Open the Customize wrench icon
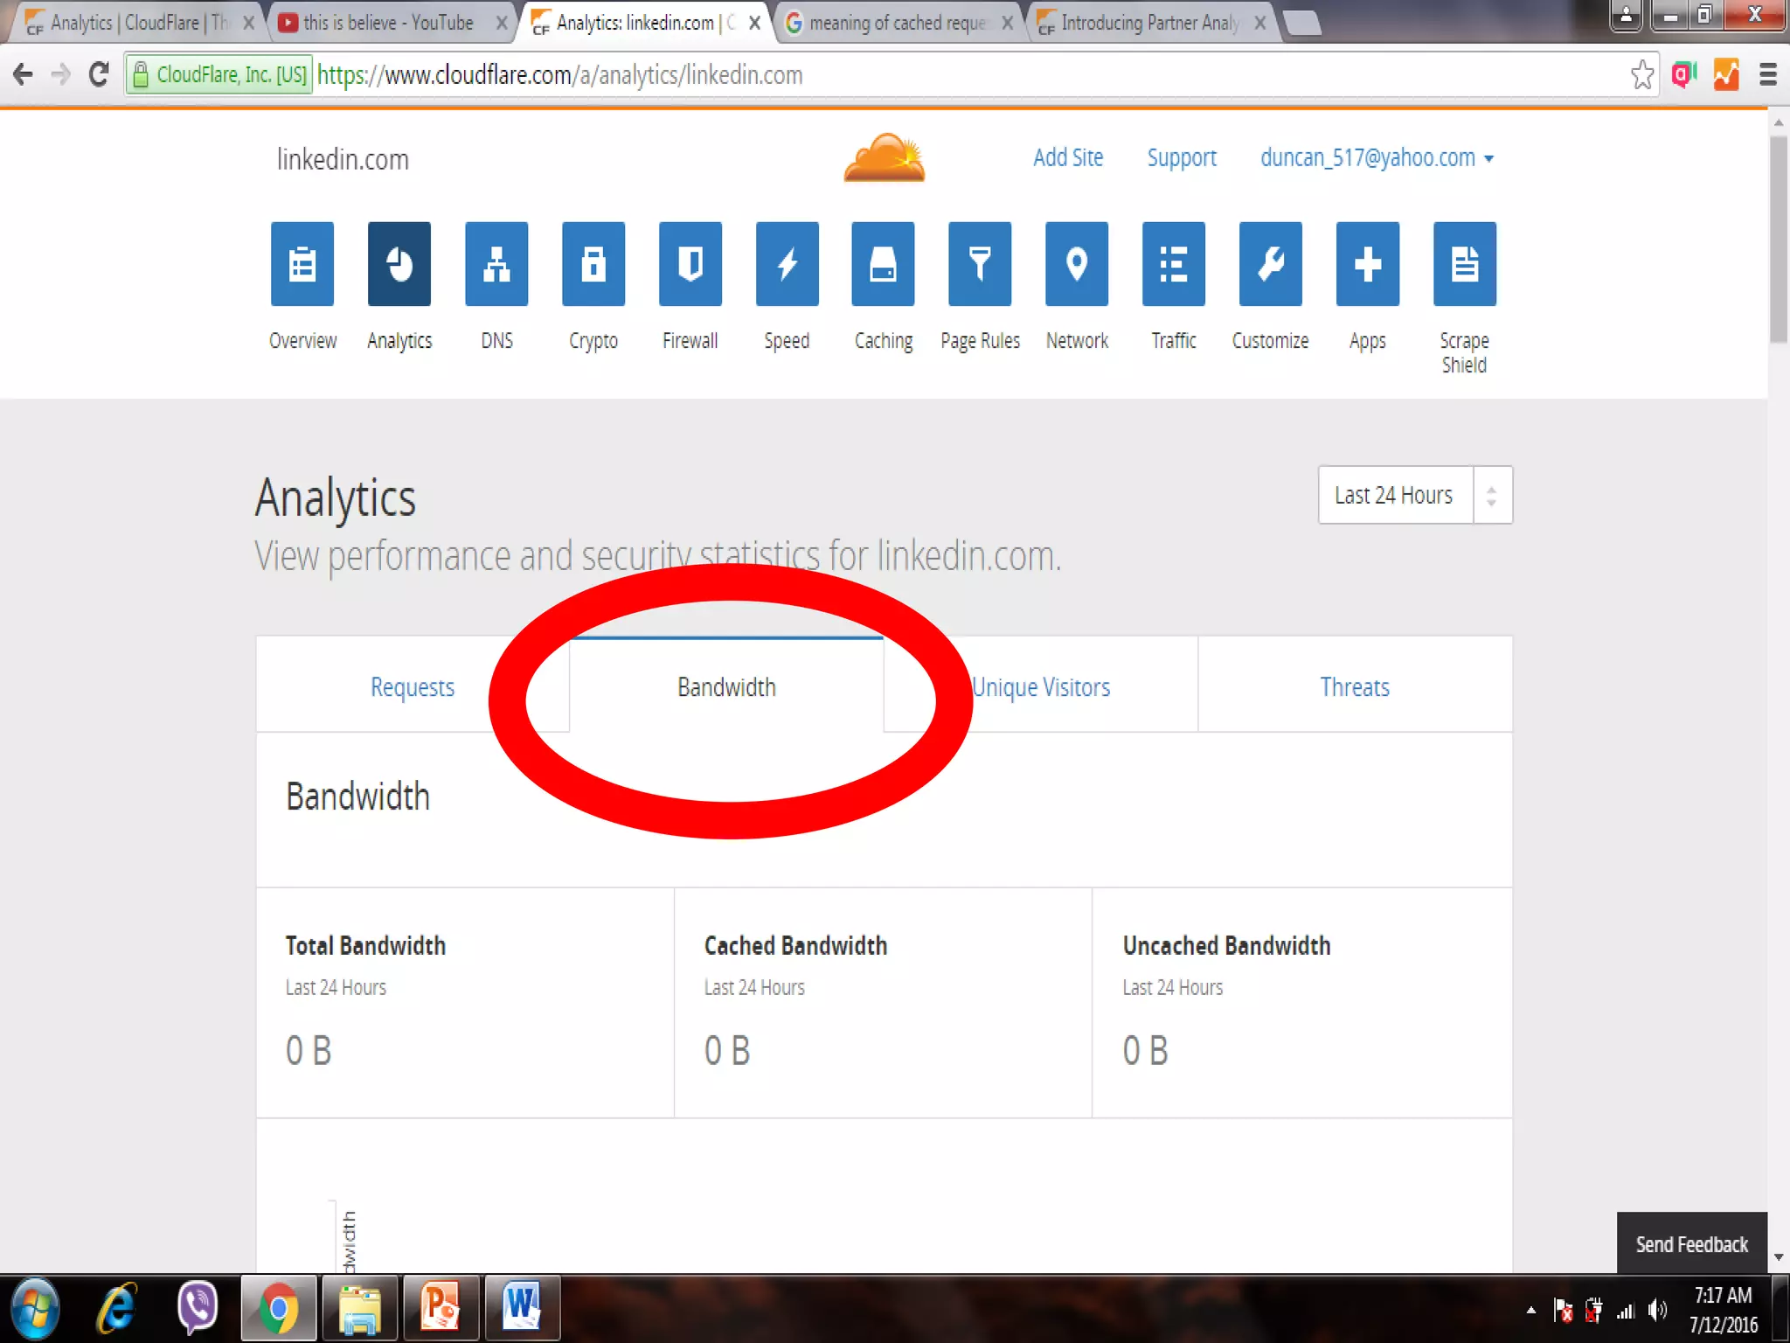 [x=1270, y=264]
